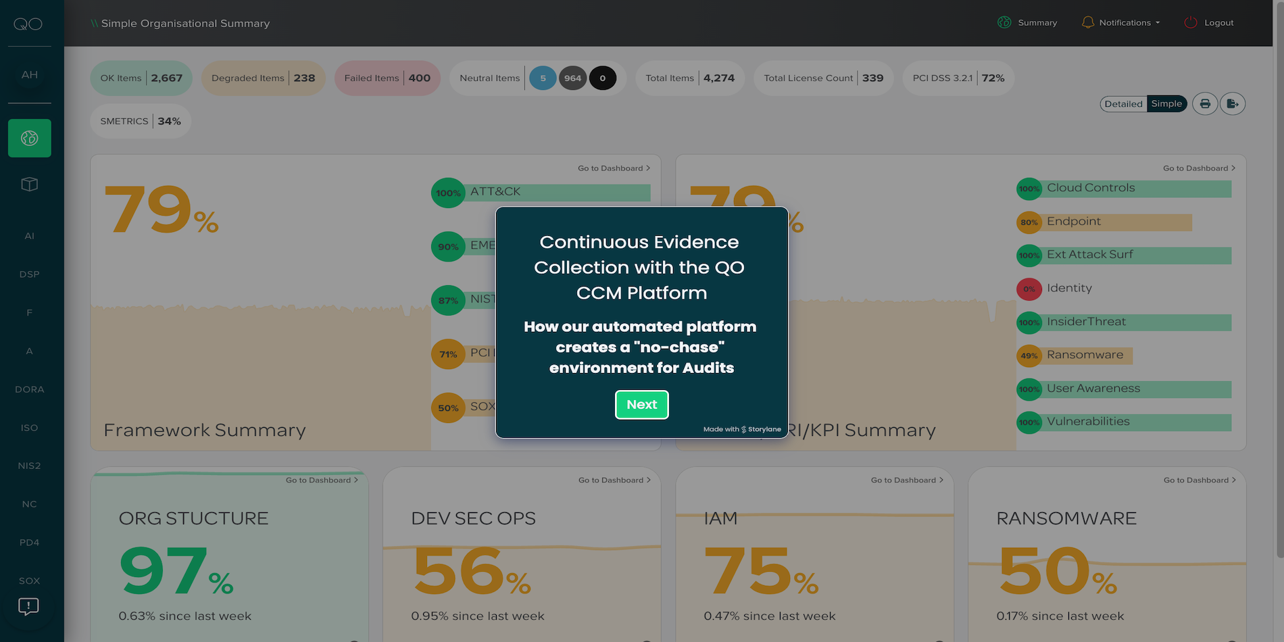
Task: Expand the Notifications dropdown arrow
Action: coord(1158,23)
